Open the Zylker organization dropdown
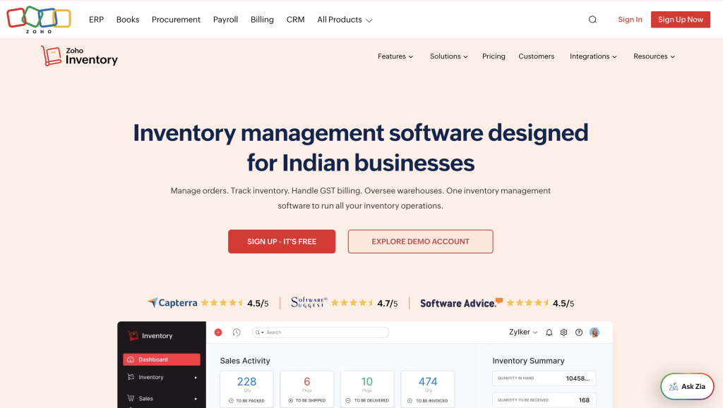The height and width of the screenshot is (408, 723). 523,332
